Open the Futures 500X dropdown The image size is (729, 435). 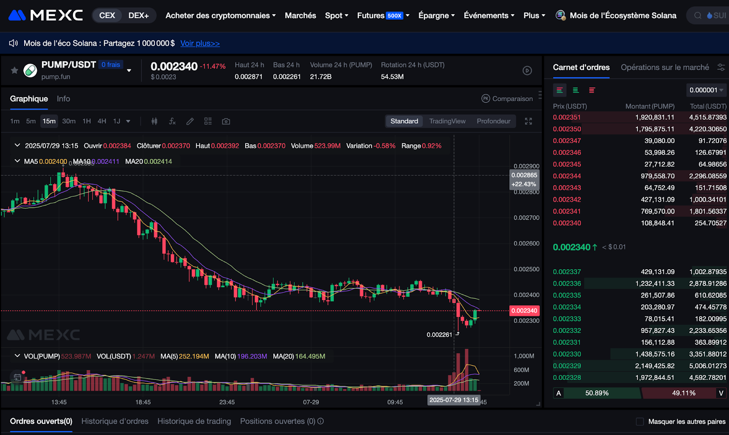click(383, 15)
